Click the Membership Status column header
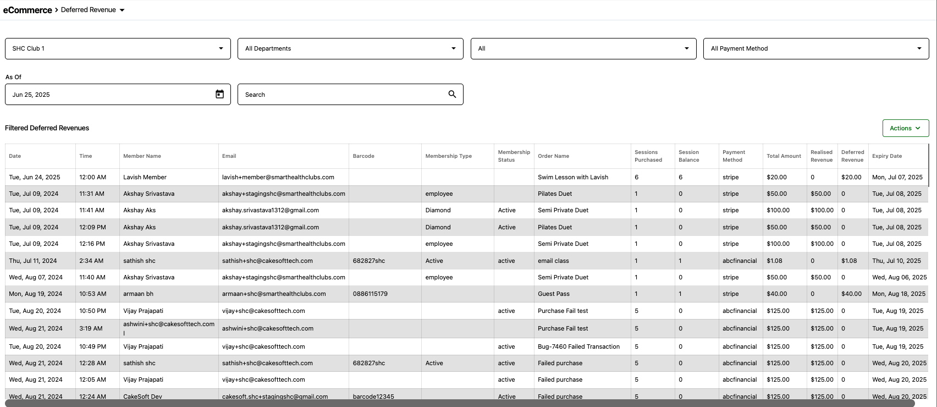 coord(514,156)
